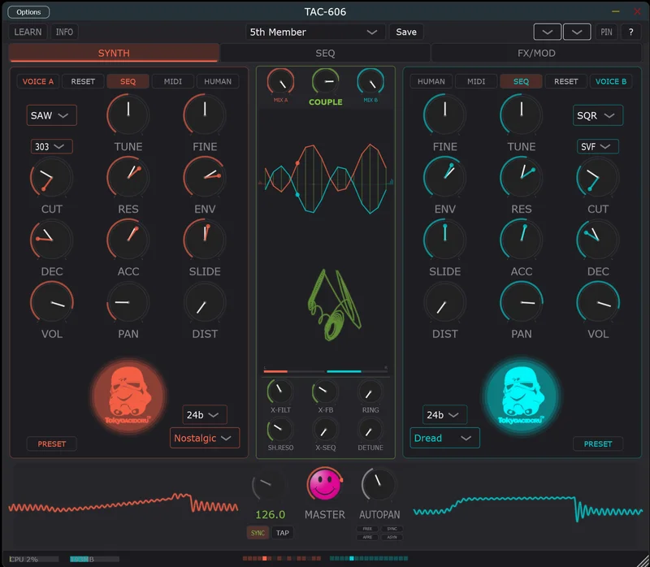Open help via the question mark icon
Viewport: 650px width, 567px height.
click(x=631, y=32)
